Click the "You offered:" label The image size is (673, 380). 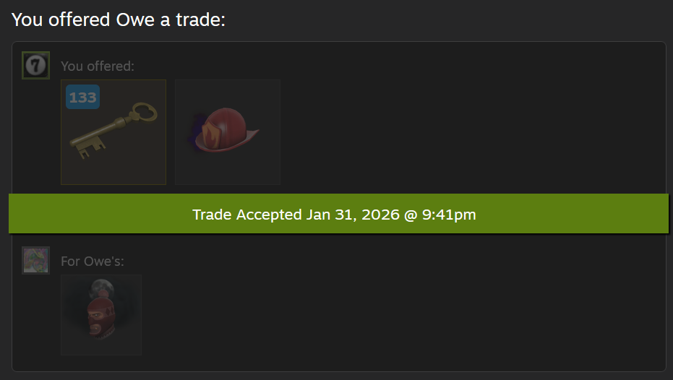point(98,66)
